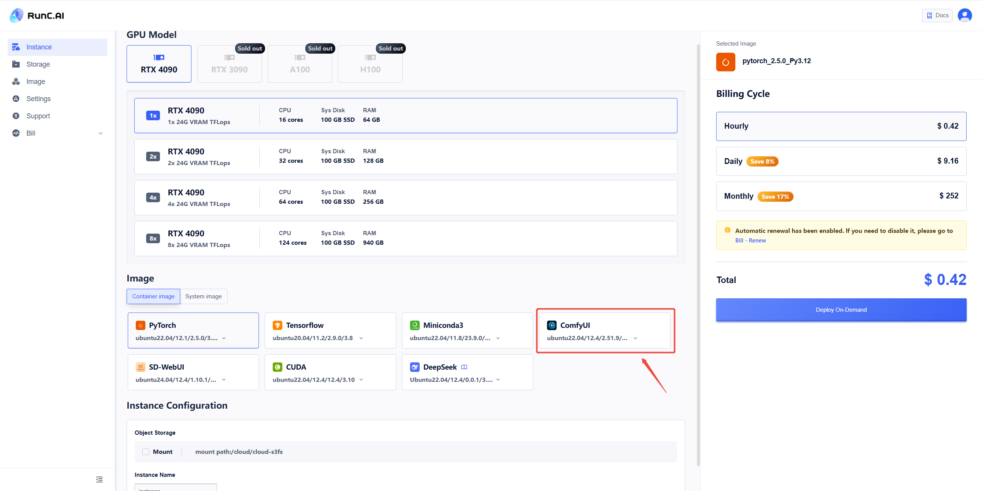The width and height of the screenshot is (982, 491).
Task: Click the PyTorch flame icon
Action: point(140,326)
